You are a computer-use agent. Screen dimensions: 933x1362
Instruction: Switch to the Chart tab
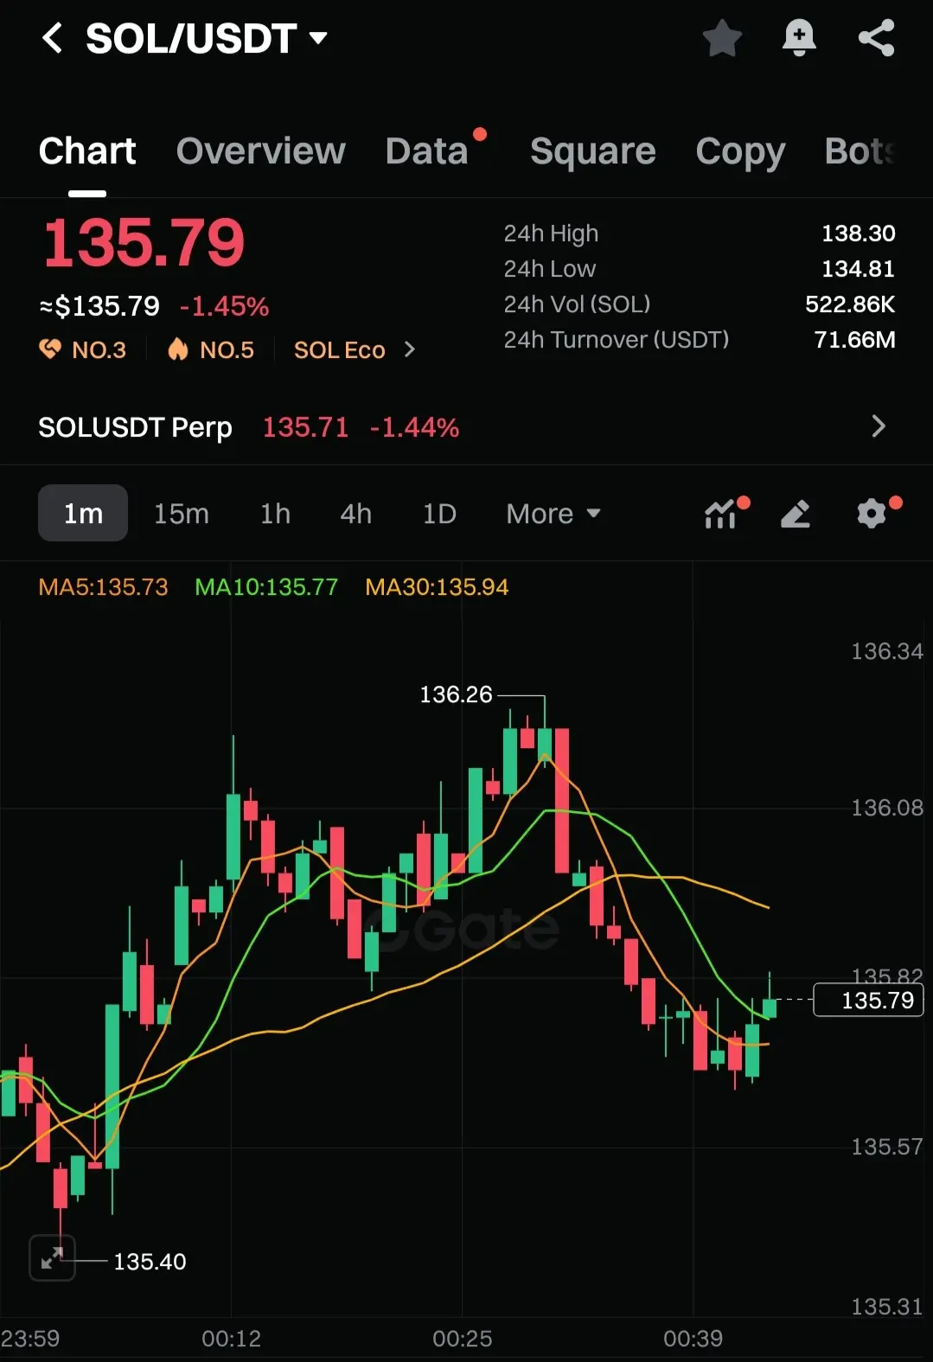coord(87,150)
